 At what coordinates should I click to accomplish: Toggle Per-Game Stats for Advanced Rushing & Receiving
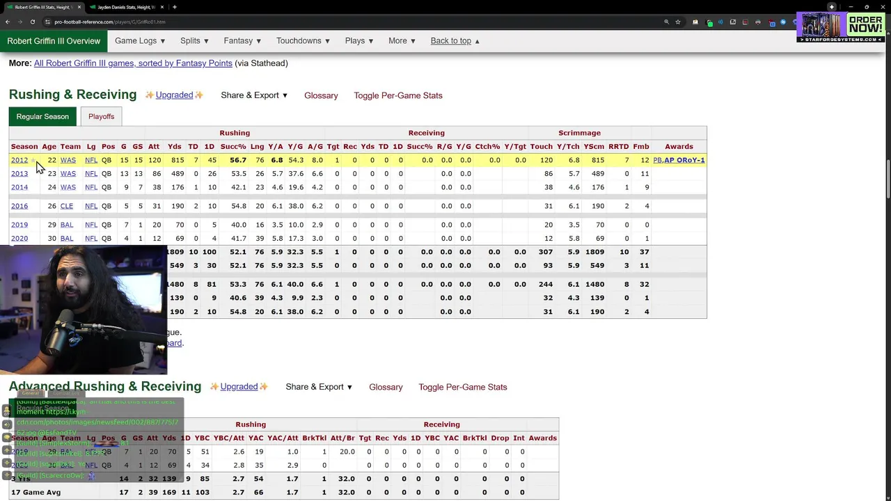click(x=463, y=387)
